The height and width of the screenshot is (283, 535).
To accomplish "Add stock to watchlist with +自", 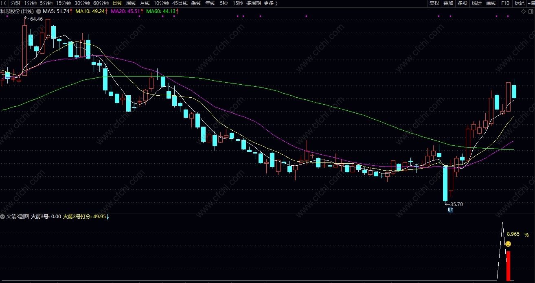I will click(x=531, y=3).
